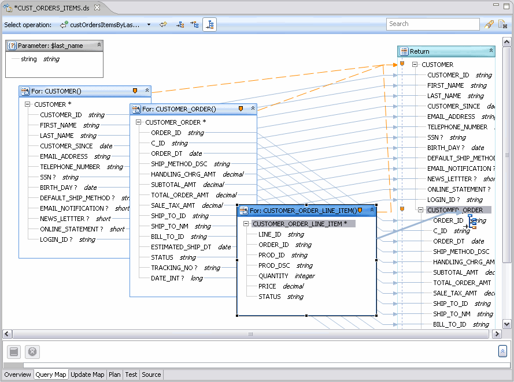Minimize the editor view

496,5
